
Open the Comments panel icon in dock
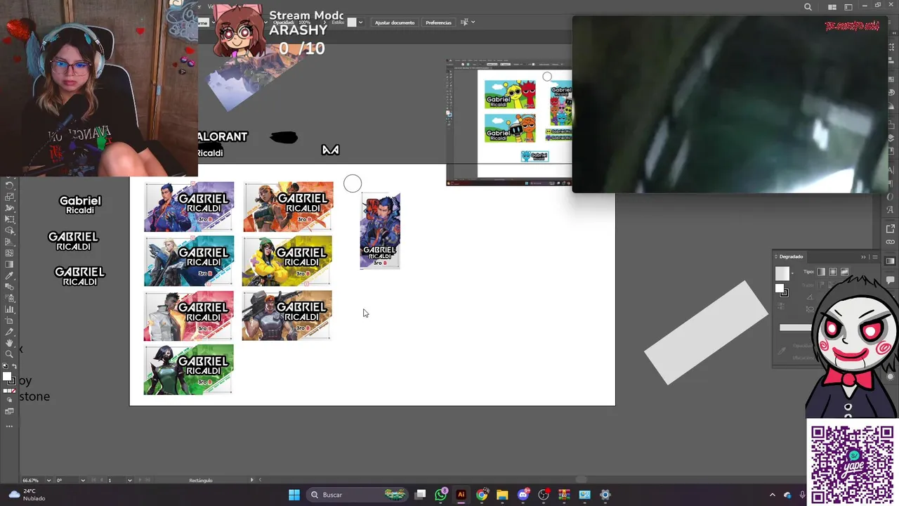click(x=891, y=280)
